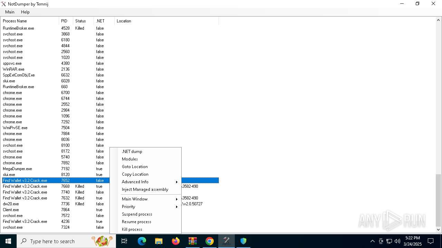Image resolution: width=442 pixels, height=248 pixels.
Task: Open Task View from the taskbar
Action: point(124,241)
